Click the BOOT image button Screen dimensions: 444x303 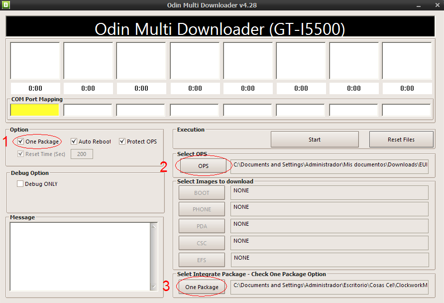coord(201,192)
